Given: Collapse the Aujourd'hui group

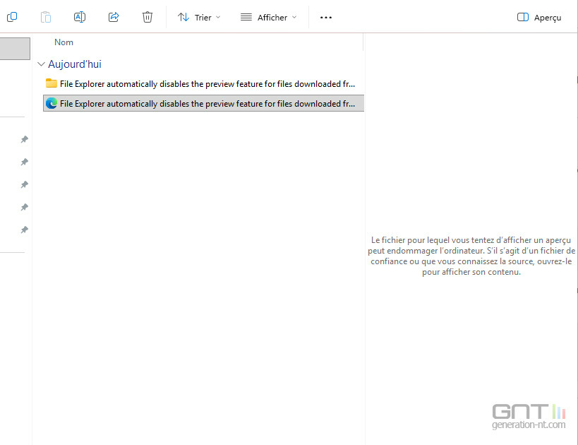Looking at the screenshot, I should pyautogui.click(x=41, y=64).
